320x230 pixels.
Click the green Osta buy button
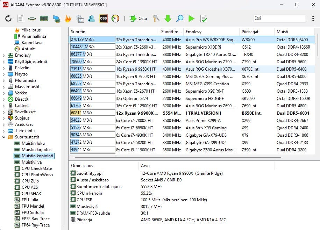coord(138,19)
